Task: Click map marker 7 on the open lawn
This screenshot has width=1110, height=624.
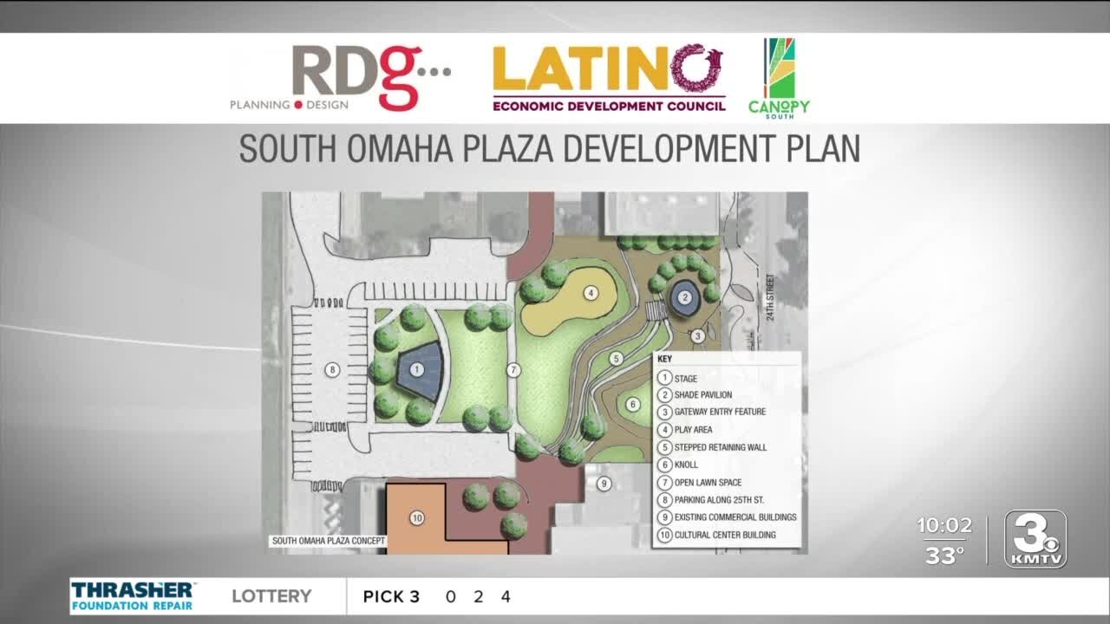Action: point(513,370)
